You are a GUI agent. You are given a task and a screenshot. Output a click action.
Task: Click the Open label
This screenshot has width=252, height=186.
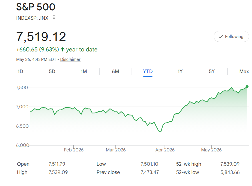23,164
